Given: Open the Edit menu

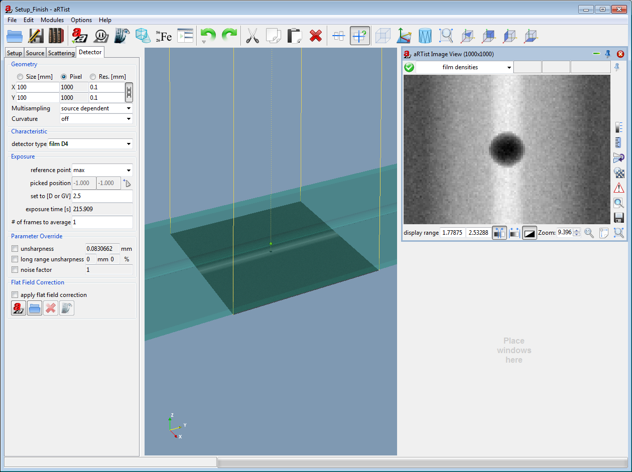Looking at the screenshot, I should [x=29, y=20].
